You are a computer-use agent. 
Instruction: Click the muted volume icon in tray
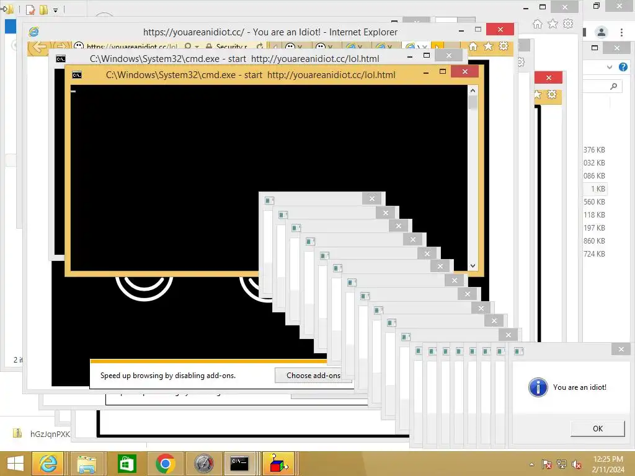click(x=576, y=464)
